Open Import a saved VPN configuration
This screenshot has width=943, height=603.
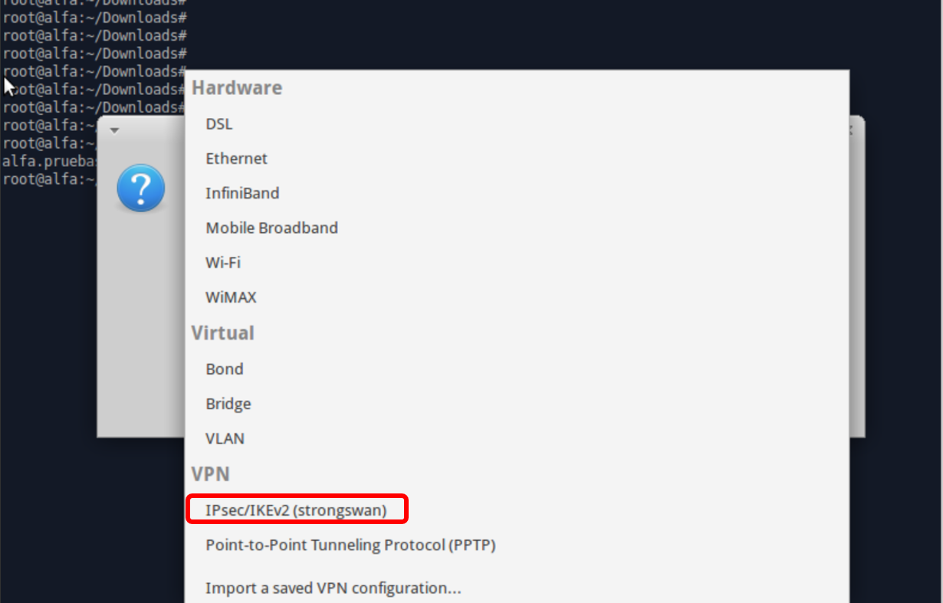(517, 588)
